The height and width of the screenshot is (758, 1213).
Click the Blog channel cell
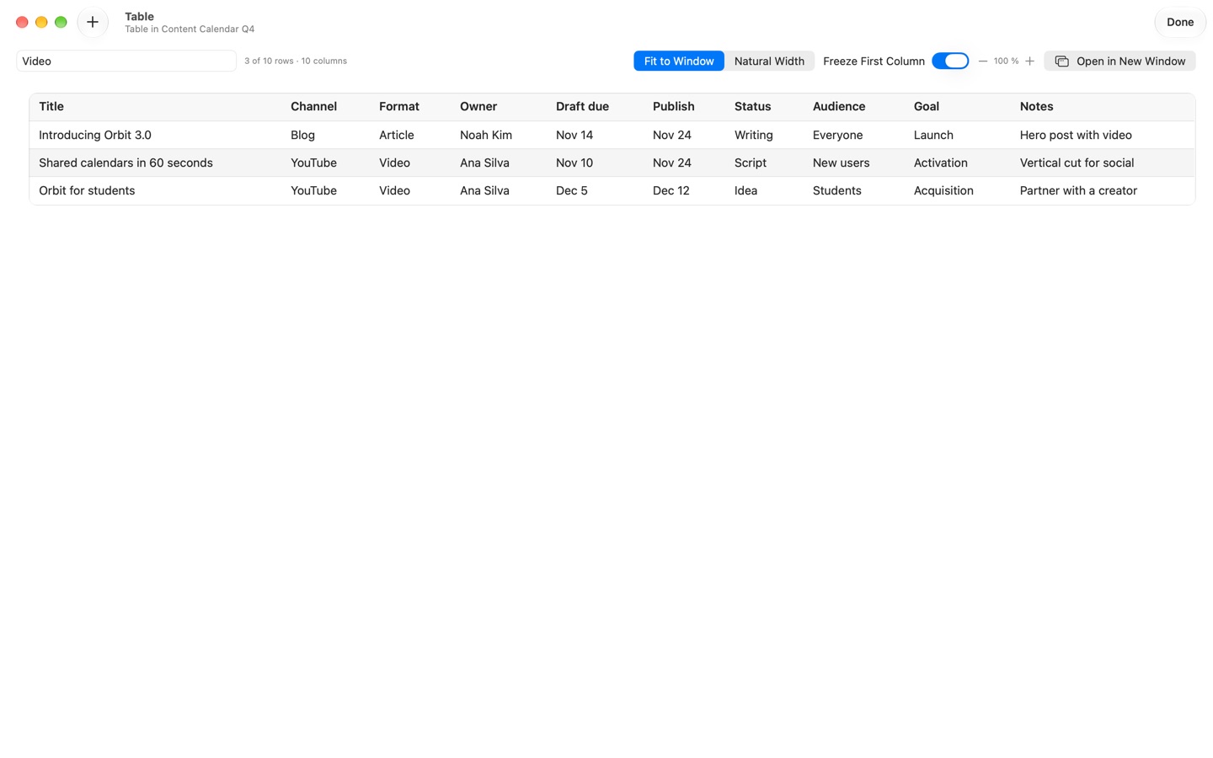pyautogui.click(x=302, y=135)
